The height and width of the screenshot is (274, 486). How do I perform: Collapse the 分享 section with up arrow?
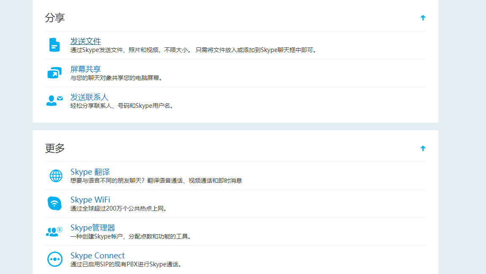pyautogui.click(x=423, y=18)
